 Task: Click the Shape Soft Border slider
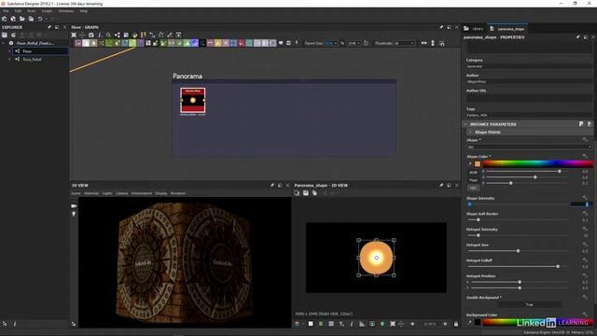point(517,220)
